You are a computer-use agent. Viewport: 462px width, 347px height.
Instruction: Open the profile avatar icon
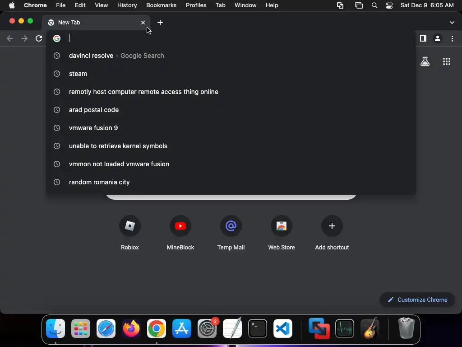pos(438,38)
